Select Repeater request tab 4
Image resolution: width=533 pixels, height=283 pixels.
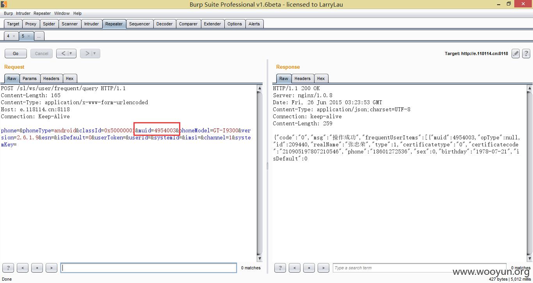coord(8,36)
